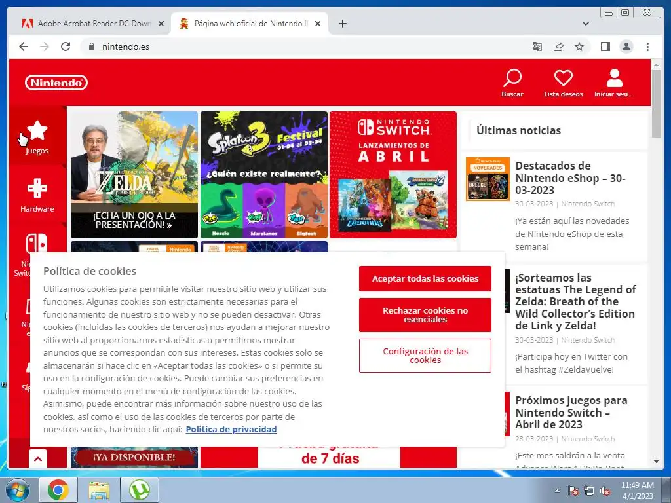Click the scrollbar up arrow

pyautogui.click(x=656, y=65)
